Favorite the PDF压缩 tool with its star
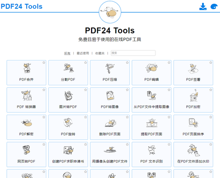The width and height of the screenshot is (220, 178). (127, 62)
